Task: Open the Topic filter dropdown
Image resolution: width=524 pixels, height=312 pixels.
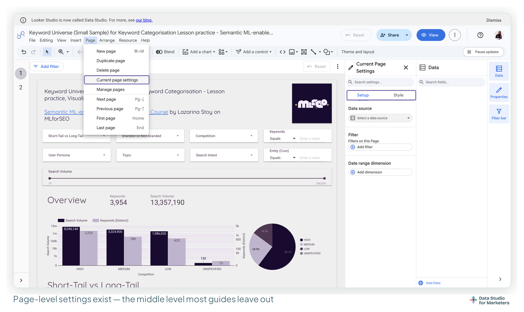Action: pos(150,155)
